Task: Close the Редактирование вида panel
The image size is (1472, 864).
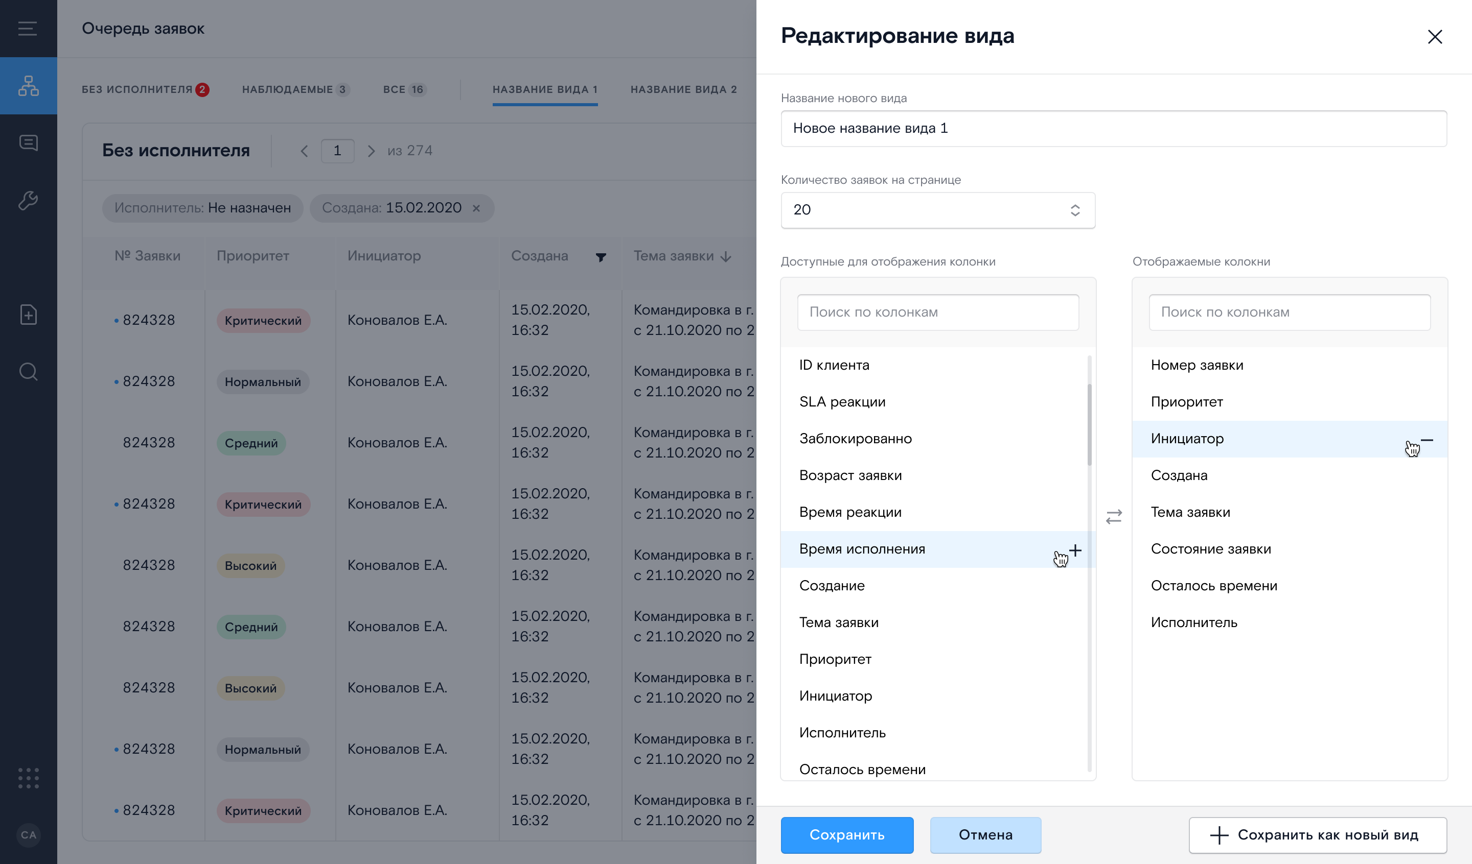Action: point(1435,37)
